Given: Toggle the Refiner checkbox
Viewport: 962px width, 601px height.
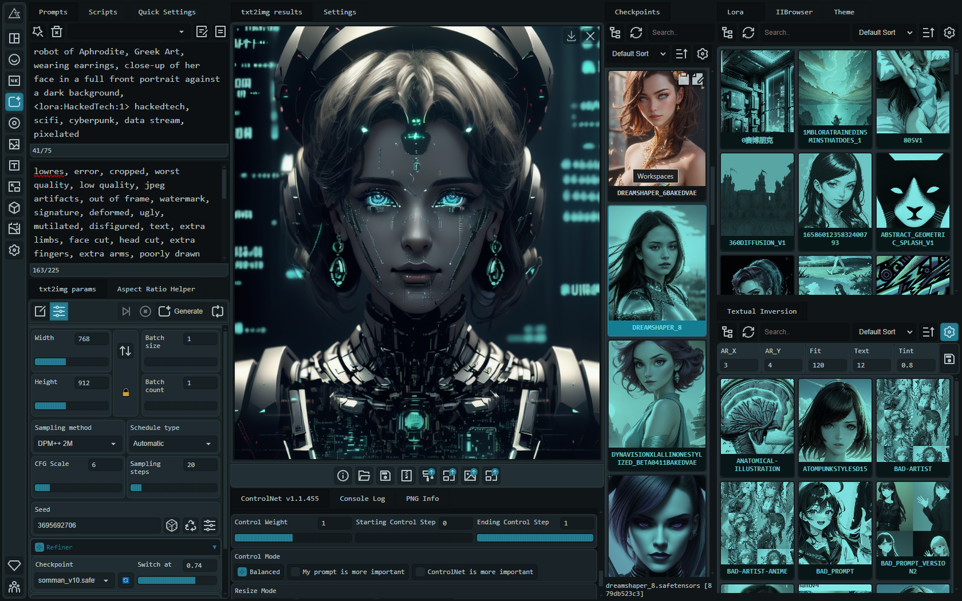Looking at the screenshot, I should click(x=40, y=547).
